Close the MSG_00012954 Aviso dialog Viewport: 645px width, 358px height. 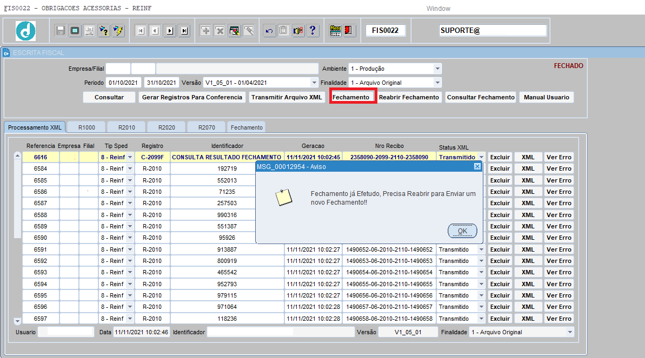(x=477, y=166)
